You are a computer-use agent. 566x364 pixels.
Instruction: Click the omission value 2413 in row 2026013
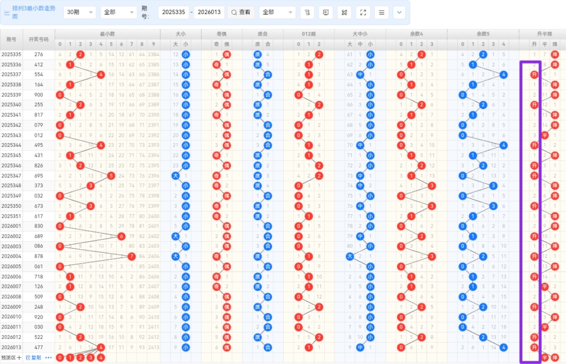pyautogui.click(x=153, y=347)
